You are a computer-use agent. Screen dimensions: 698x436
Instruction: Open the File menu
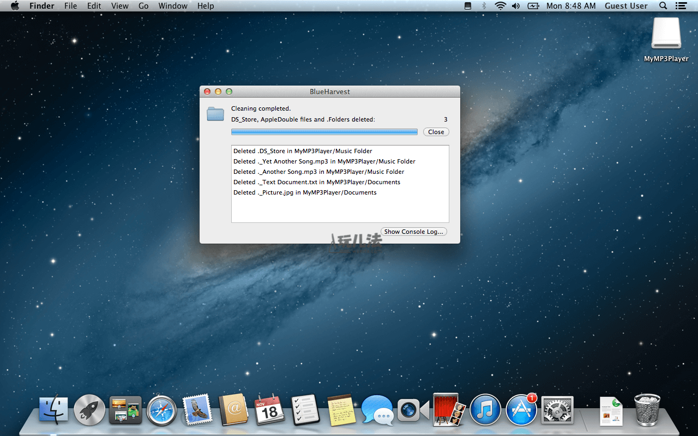(70, 6)
